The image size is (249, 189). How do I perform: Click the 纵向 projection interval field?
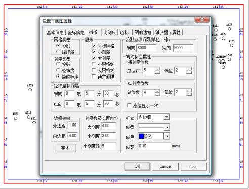(183, 48)
